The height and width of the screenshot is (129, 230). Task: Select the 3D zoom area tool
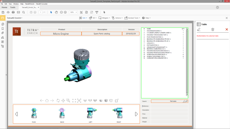coord(68,100)
